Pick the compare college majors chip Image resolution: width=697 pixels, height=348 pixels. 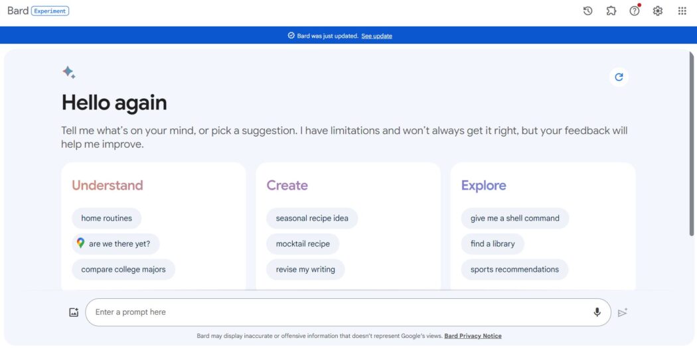click(x=123, y=269)
